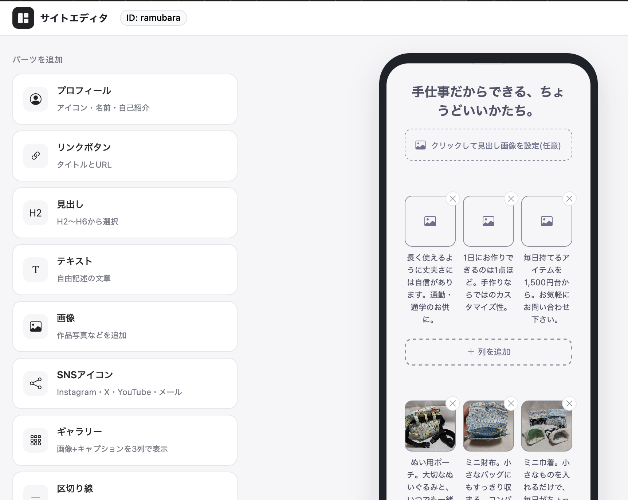The width and height of the screenshot is (628, 500).
Task: Remove the second empty gallery image
Action: (511, 199)
